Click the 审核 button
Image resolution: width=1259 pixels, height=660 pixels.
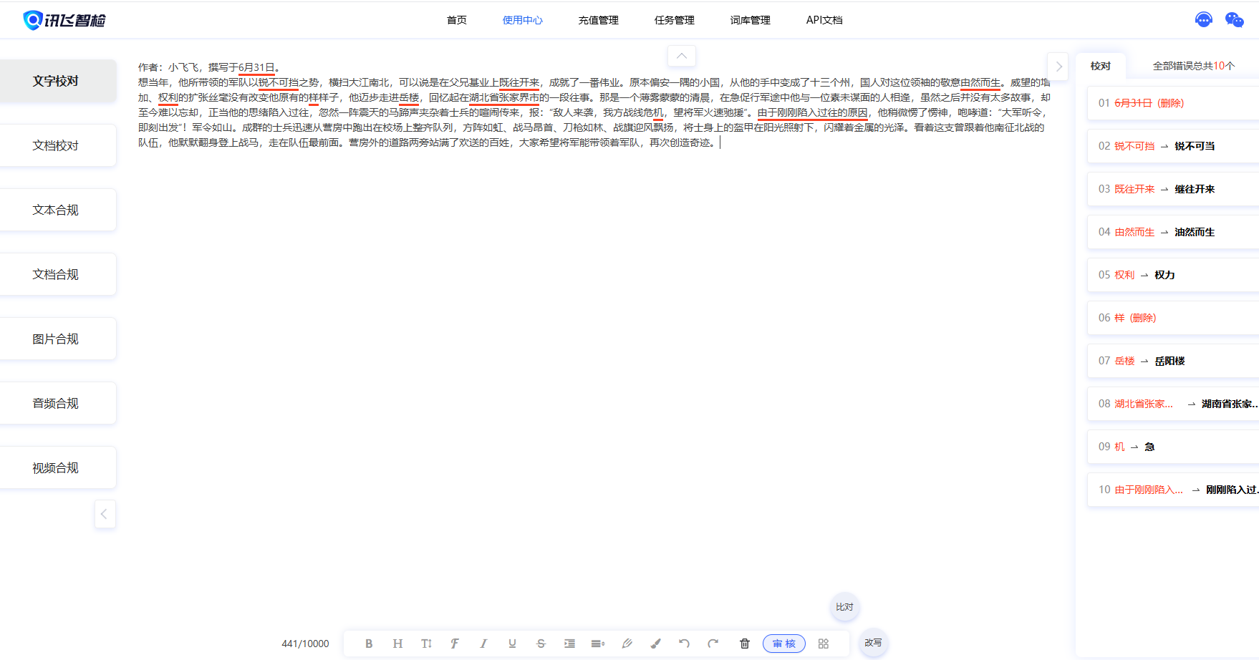(784, 644)
